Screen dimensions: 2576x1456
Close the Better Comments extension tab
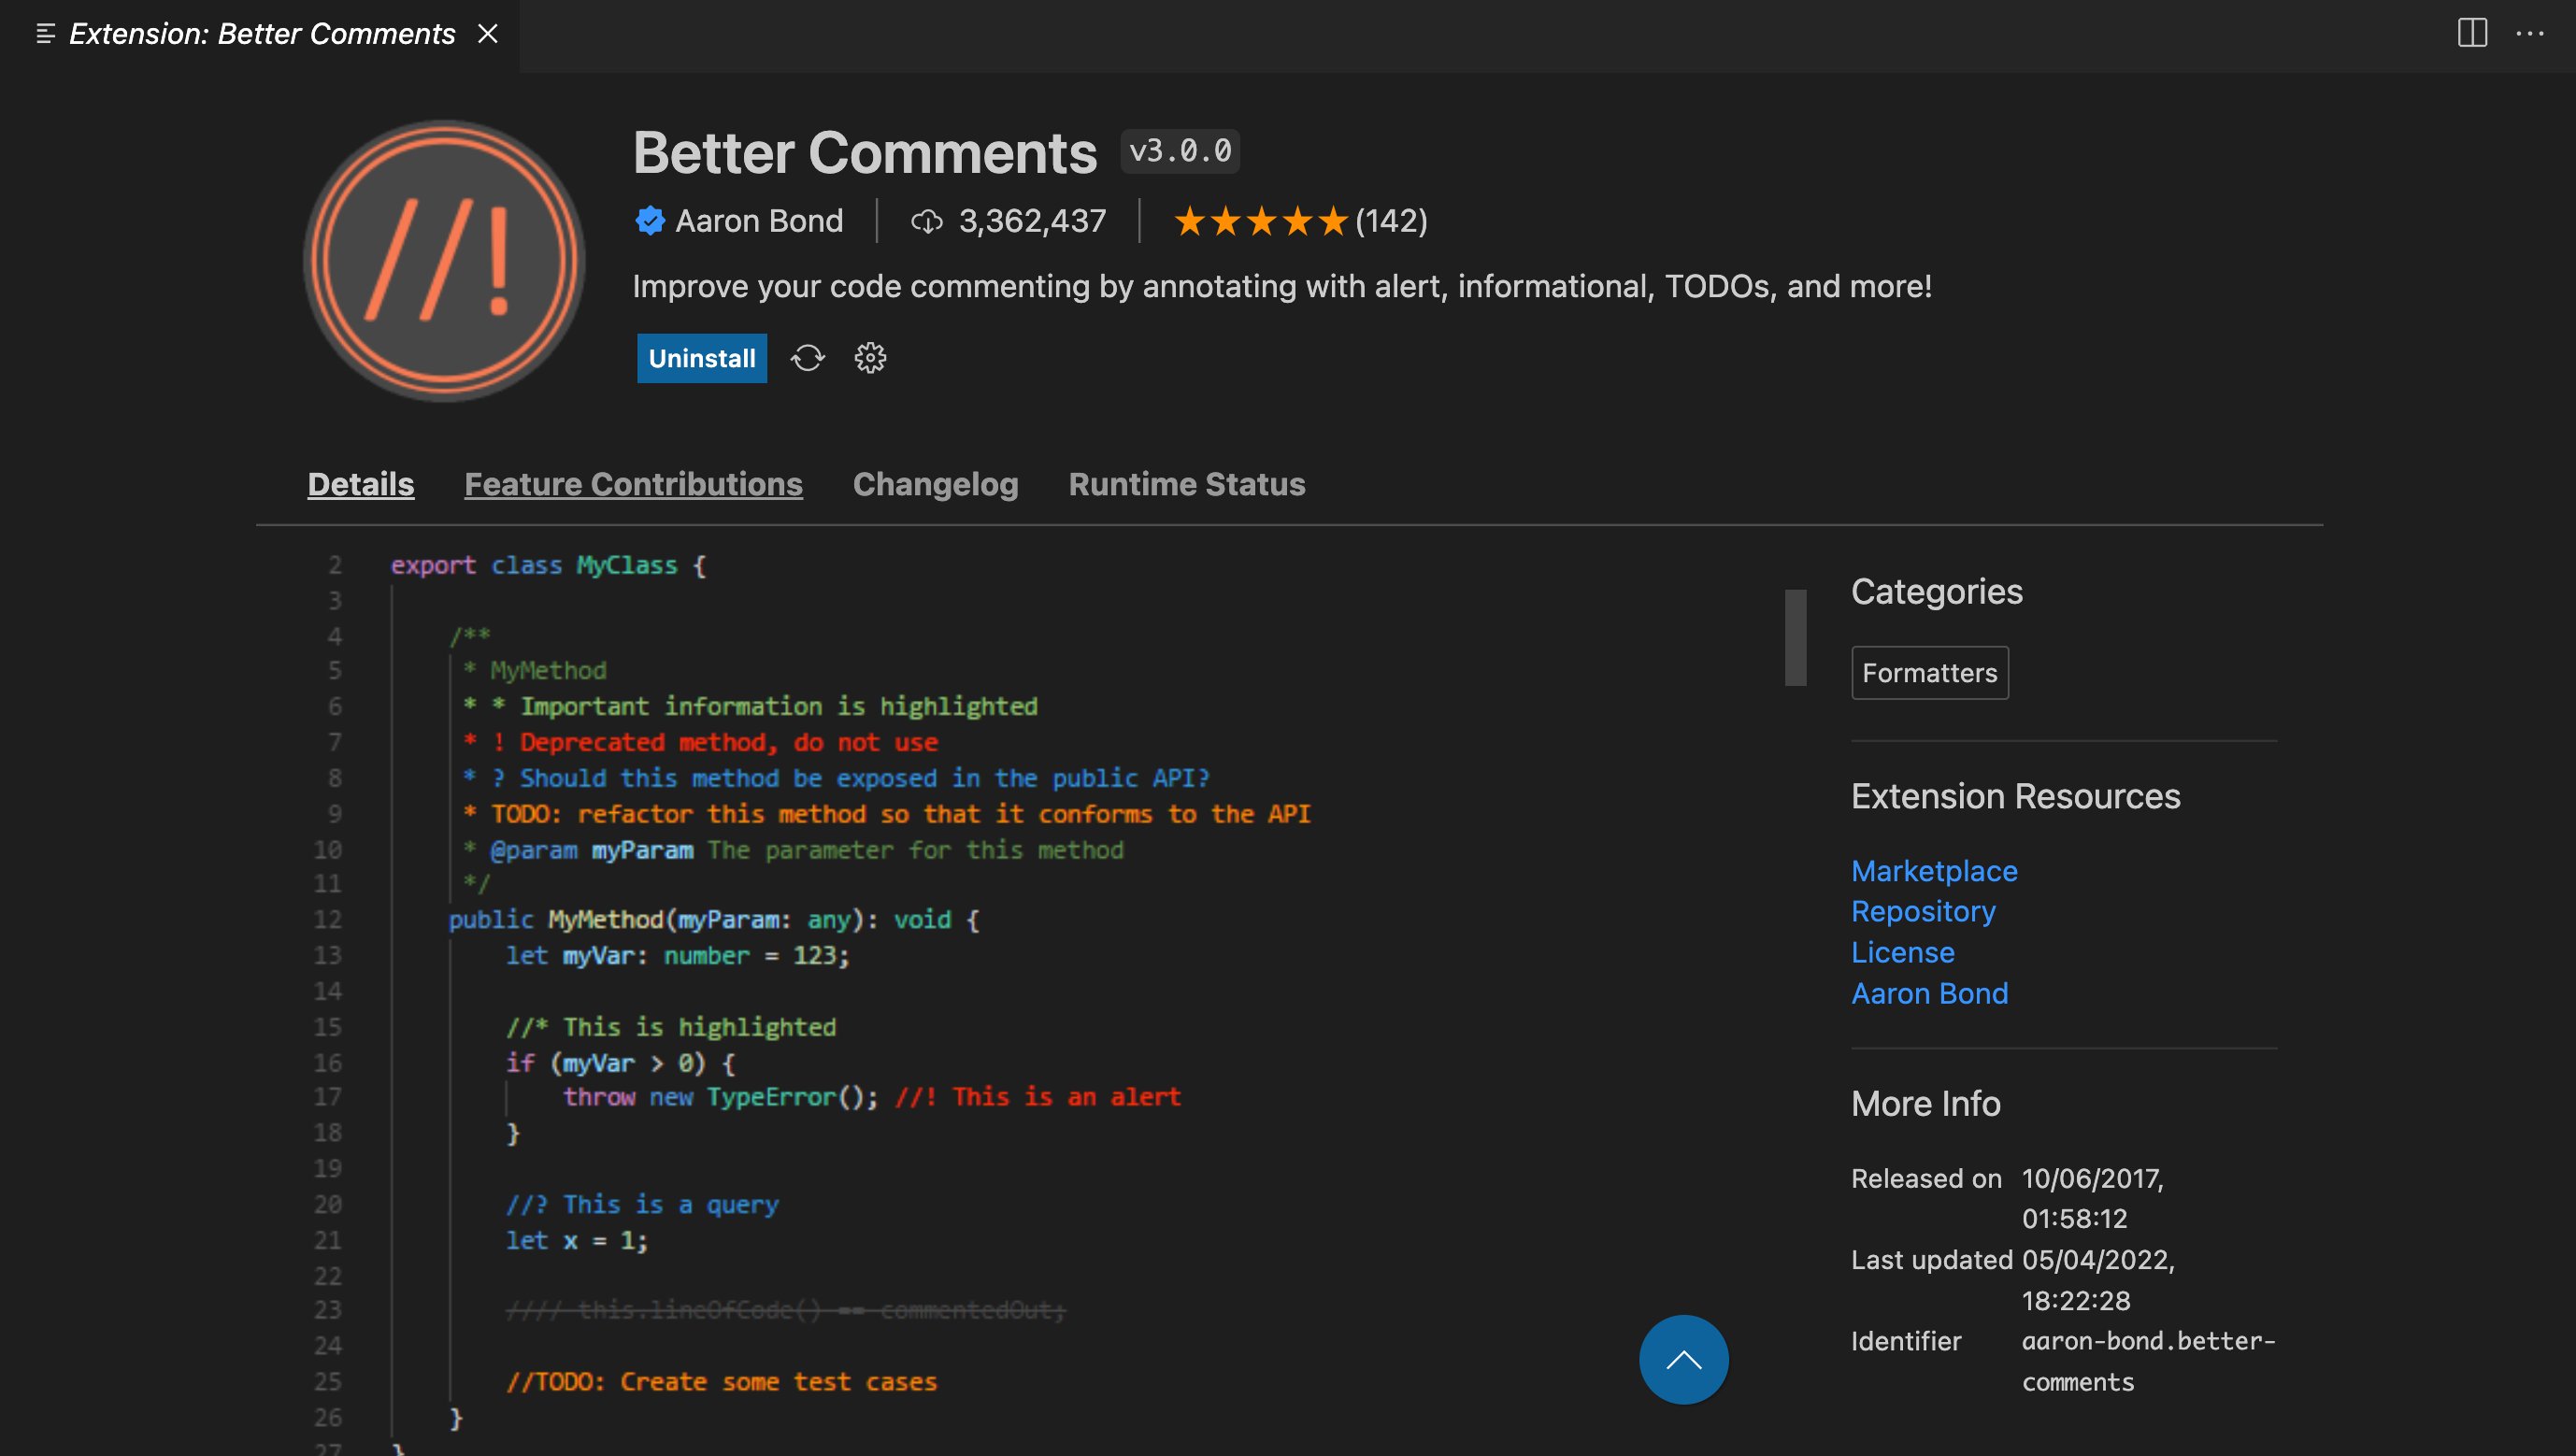[x=487, y=34]
